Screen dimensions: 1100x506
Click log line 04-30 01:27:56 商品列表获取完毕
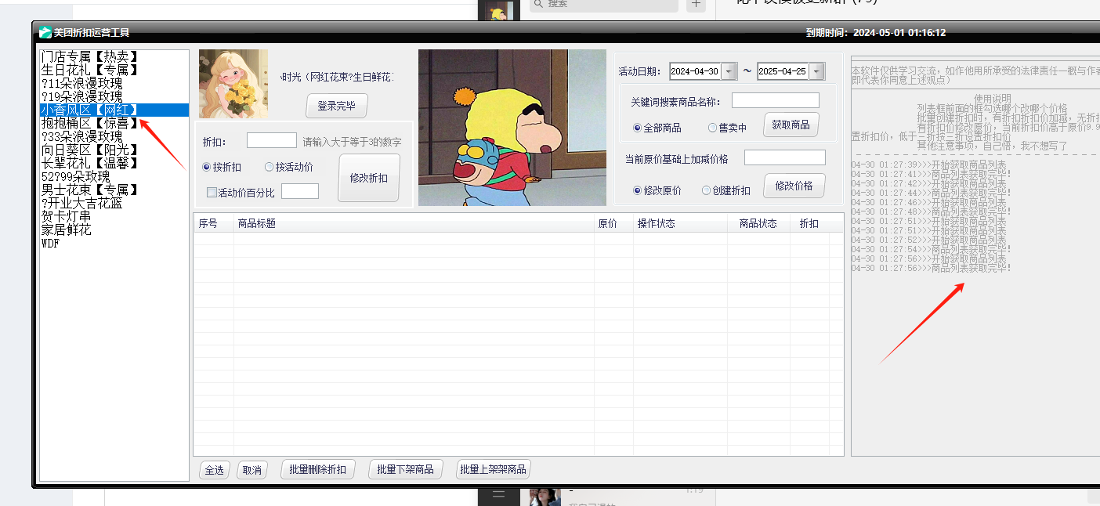(x=931, y=269)
